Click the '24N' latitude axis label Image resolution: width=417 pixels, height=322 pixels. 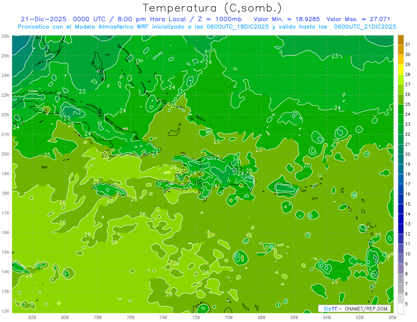pos(5,75)
